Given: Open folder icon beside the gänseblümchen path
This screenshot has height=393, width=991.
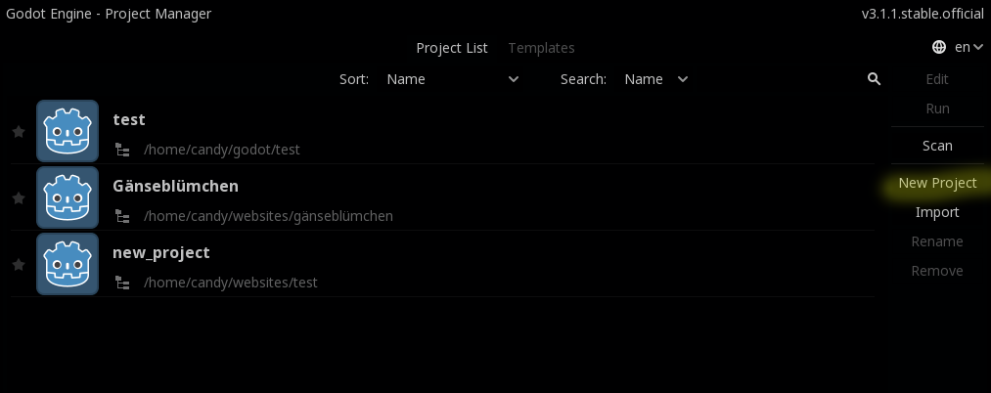Looking at the screenshot, I should (x=123, y=216).
